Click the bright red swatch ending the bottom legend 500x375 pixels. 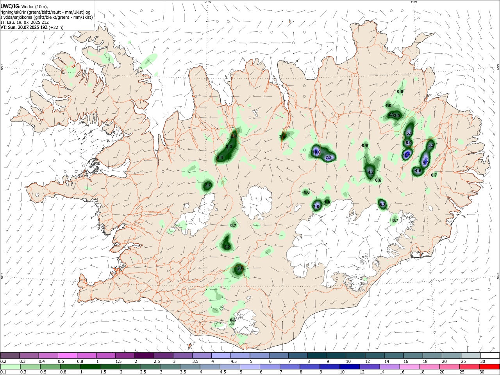pyautogui.click(x=489, y=367)
